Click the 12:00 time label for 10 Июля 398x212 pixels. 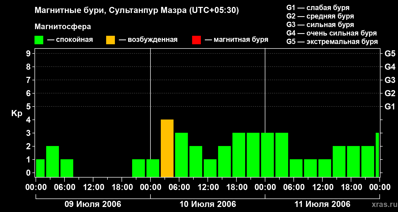(x=208, y=187)
